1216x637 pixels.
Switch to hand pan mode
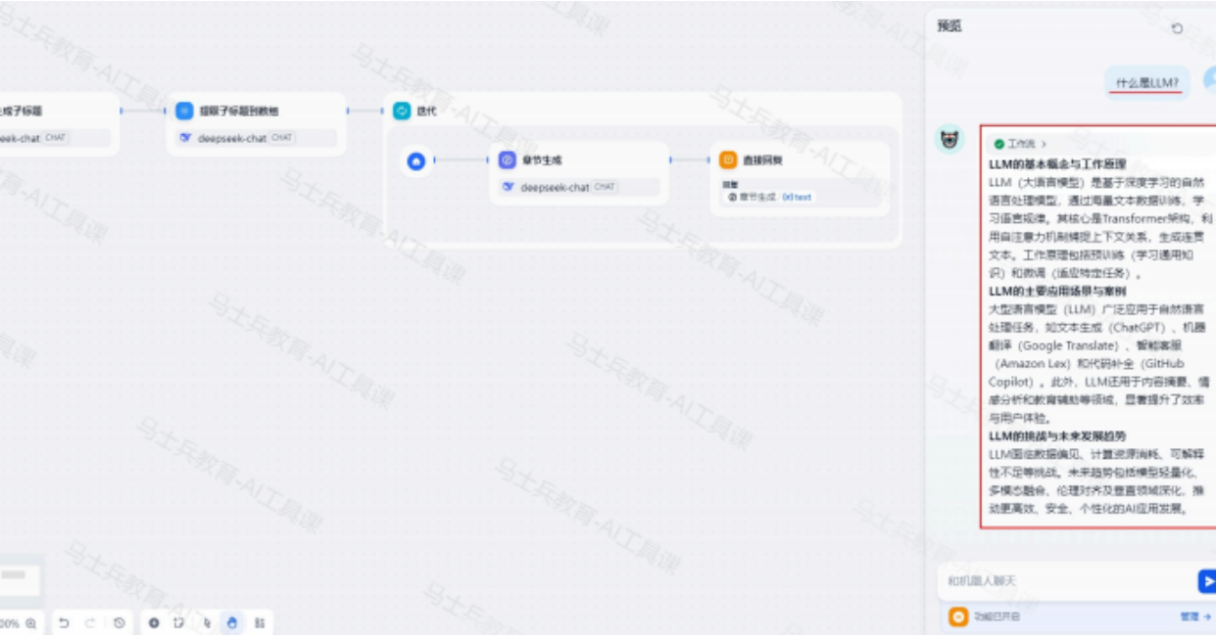(232, 622)
